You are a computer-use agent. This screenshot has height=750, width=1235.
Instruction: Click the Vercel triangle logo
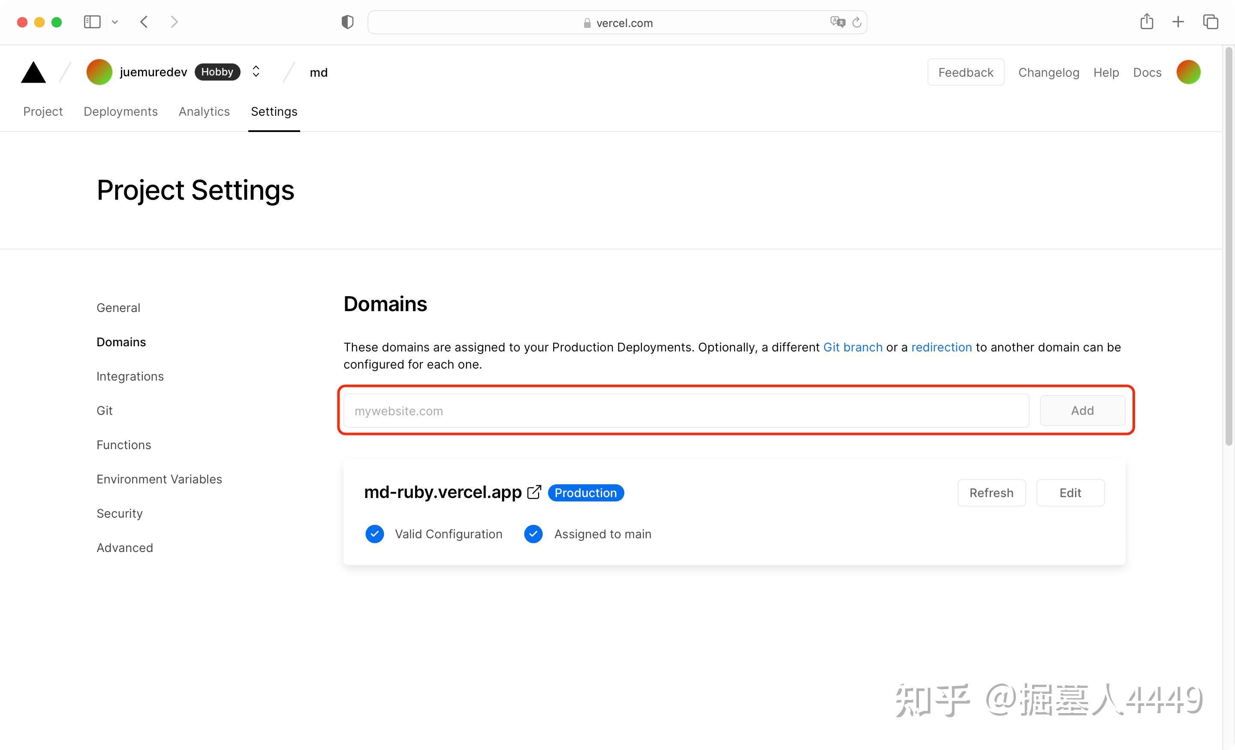[x=32, y=72]
